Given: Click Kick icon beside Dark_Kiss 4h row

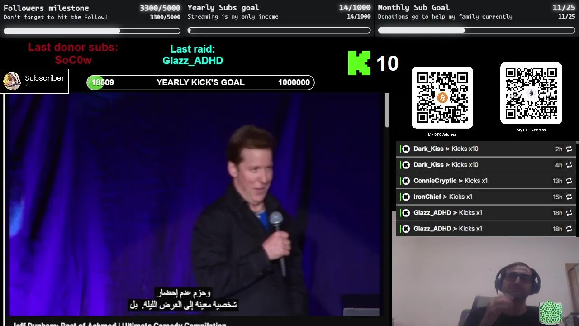Looking at the screenshot, I should click(x=406, y=165).
